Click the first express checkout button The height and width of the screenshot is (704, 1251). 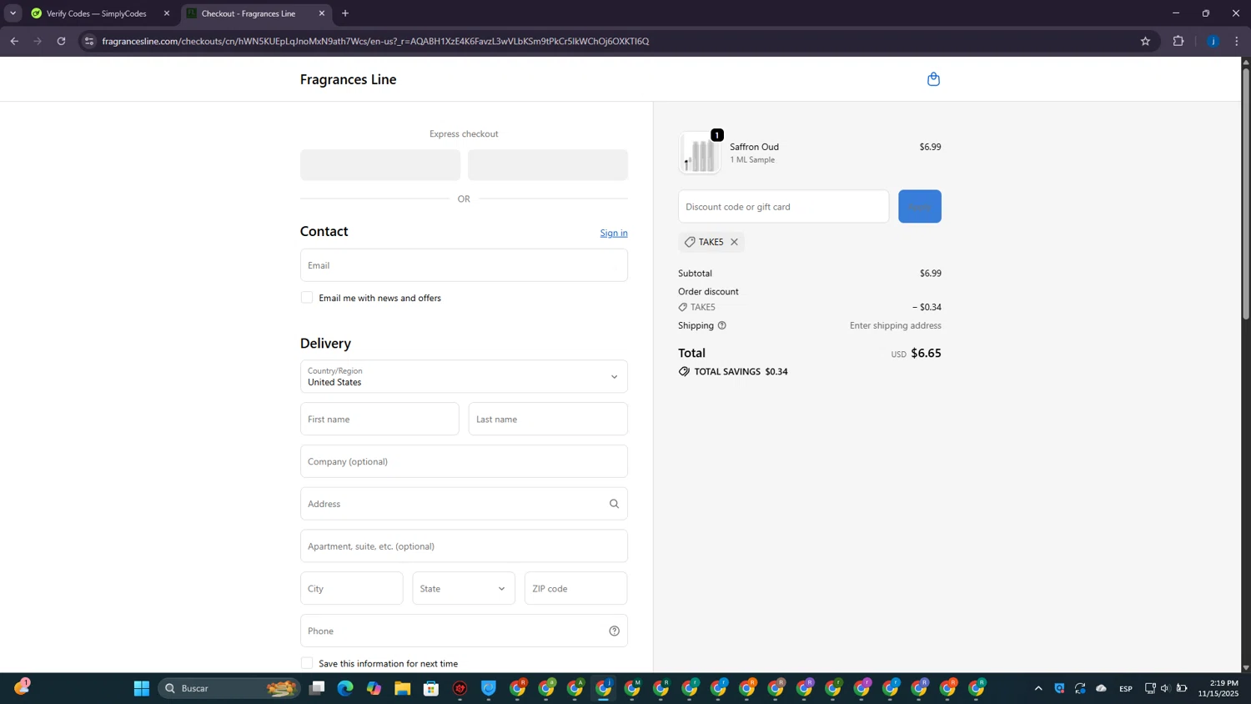coord(380,165)
